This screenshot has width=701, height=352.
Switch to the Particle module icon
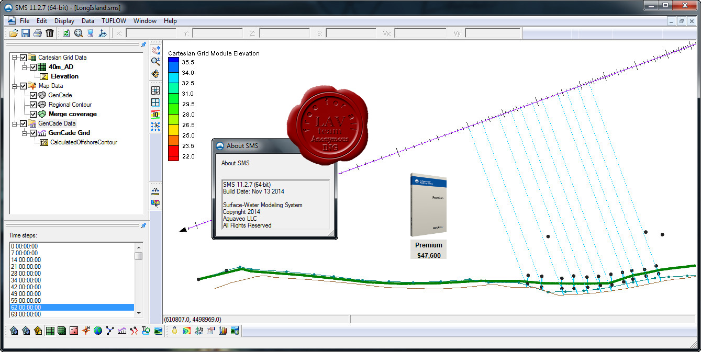(134, 331)
